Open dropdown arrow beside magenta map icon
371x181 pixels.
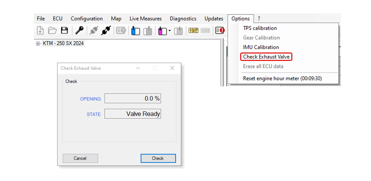click(170, 31)
